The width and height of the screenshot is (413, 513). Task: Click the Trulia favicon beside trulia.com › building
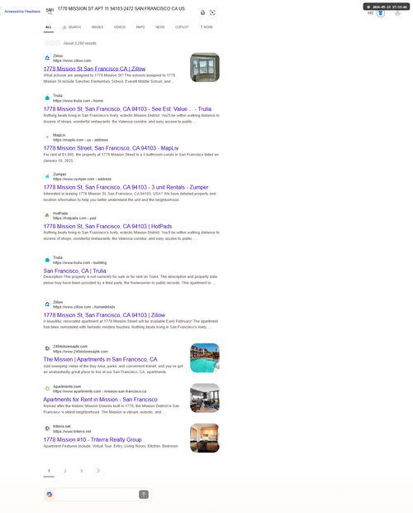[47, 260]
